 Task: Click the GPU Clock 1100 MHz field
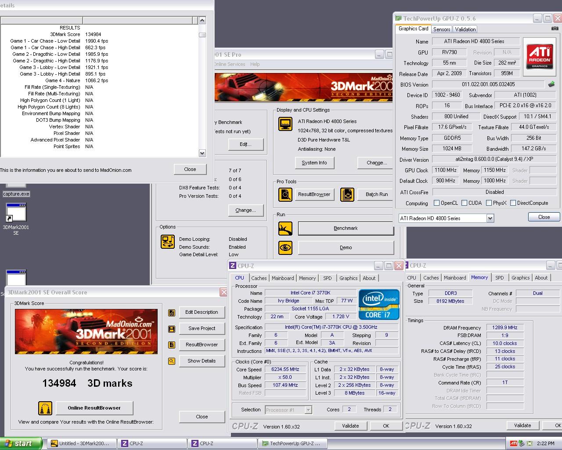tap(446, 170)
